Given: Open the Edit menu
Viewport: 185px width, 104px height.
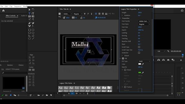Looking at the screenshot, I should (6, 6).
